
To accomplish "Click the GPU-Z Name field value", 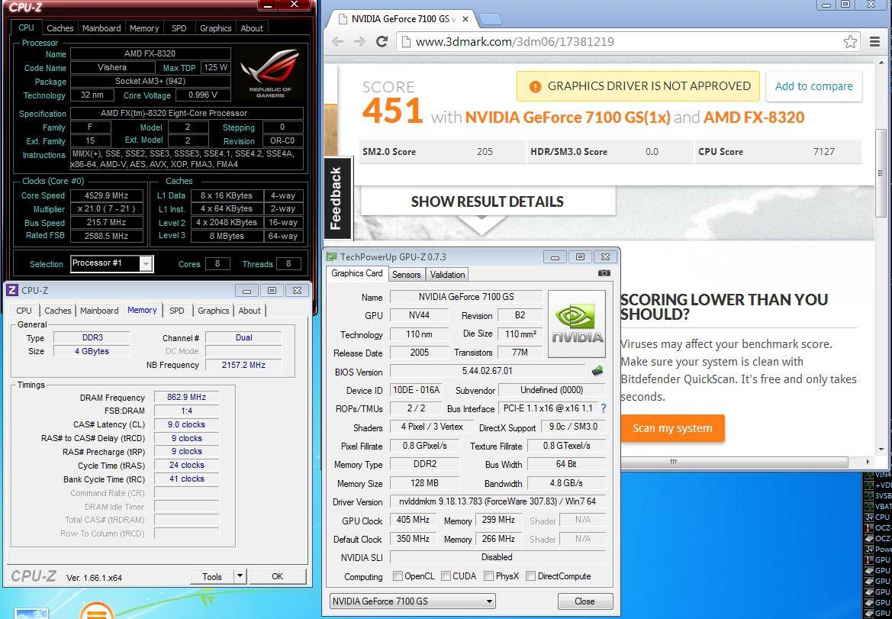I will [x=466, y=297].
